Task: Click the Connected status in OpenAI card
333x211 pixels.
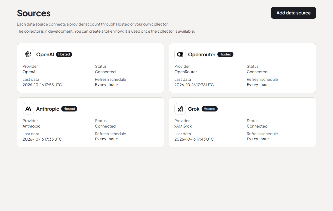Action: [x=105, y=72]
